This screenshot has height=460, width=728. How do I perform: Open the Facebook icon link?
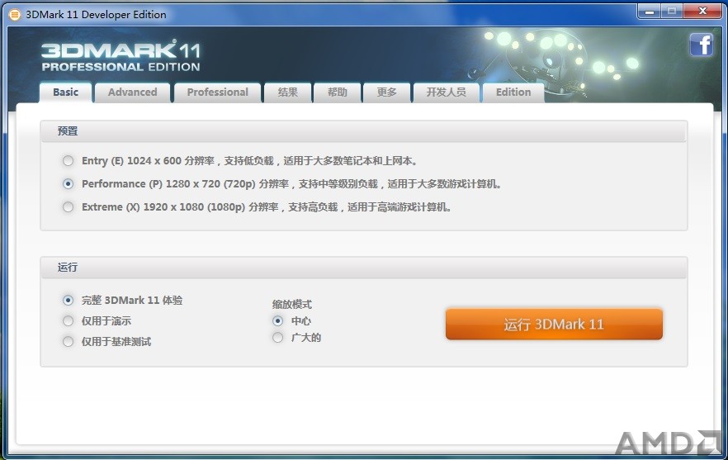(701, 45)
